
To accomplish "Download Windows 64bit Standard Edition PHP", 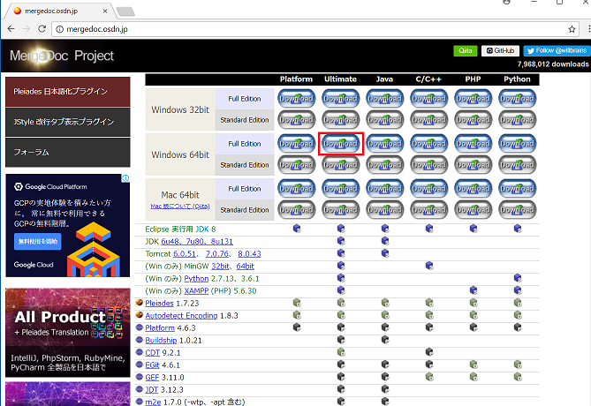I will [473, 164].
